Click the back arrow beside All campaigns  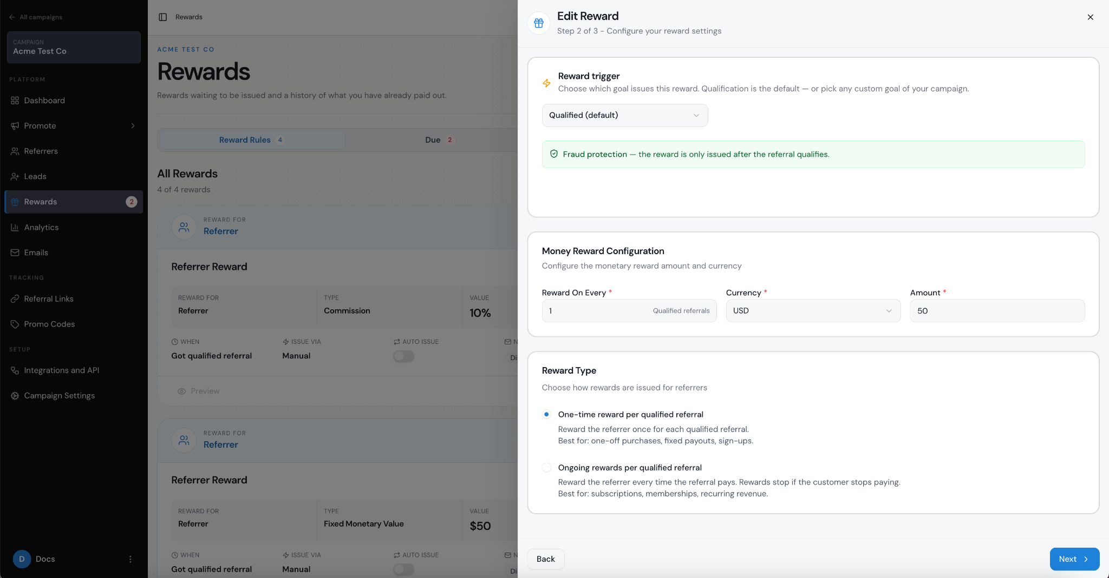click(x=12, y=17)
